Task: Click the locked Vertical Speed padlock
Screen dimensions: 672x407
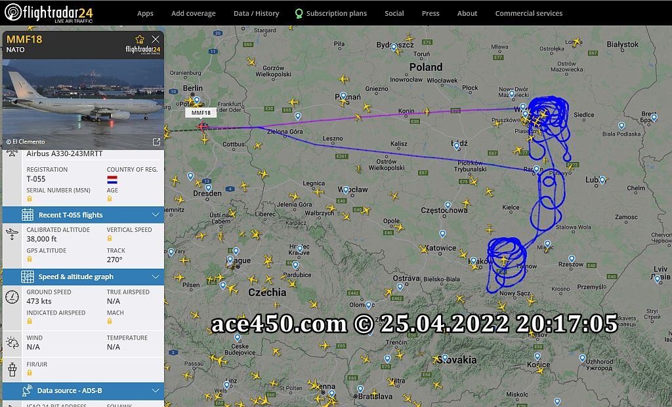Action: click(110, 239)
